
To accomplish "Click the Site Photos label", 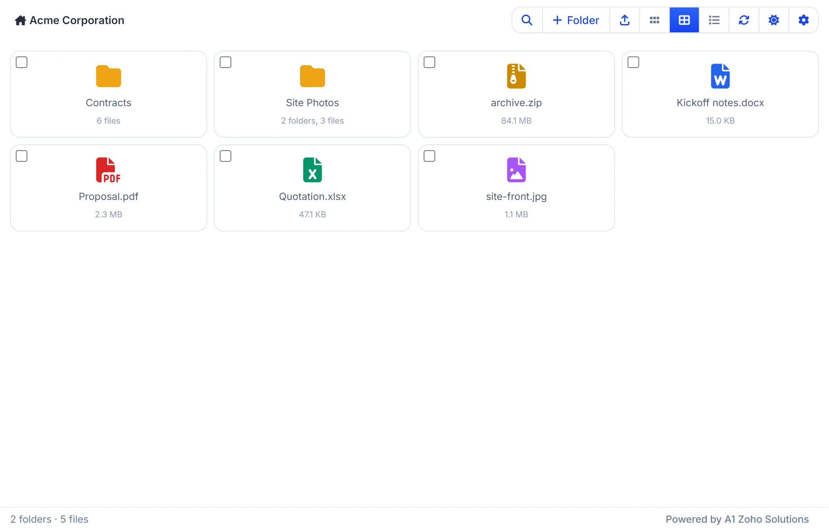I will click(x=313, y=103).
